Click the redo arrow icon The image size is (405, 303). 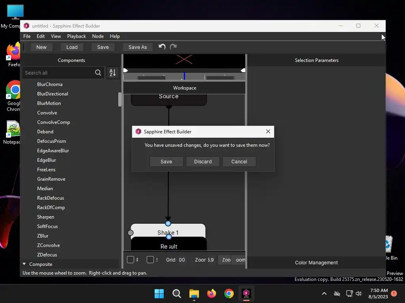173,47
